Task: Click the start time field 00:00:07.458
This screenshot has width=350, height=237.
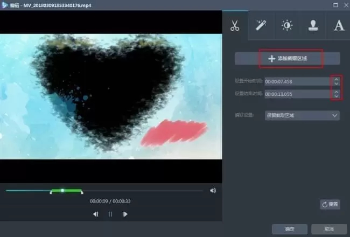Action: click(298, 81)
